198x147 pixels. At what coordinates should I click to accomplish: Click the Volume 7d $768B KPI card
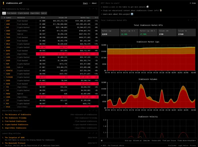(186, 32)
